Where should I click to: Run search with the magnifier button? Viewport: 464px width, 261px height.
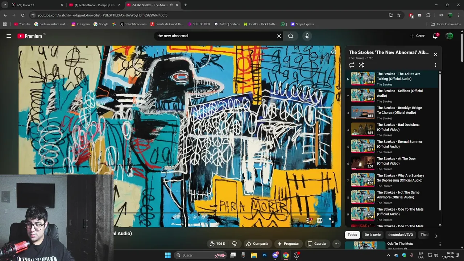[291, 36]
